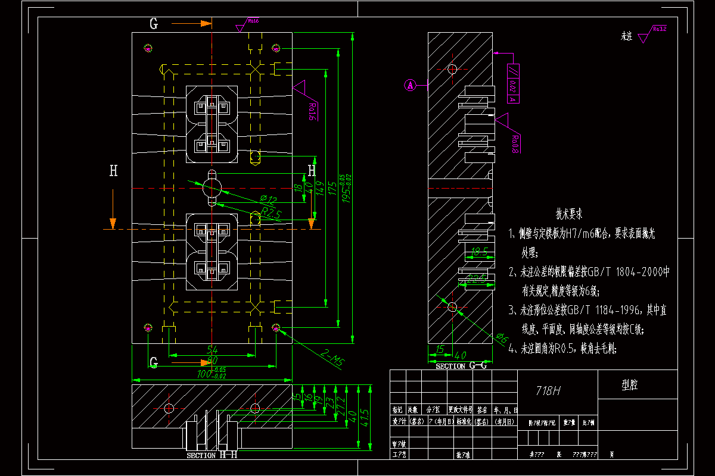The width and height of the screenshot is (715, 476).
Task: Click technical requirement 1 about H7/m6 fit
Action: point(582,243)
